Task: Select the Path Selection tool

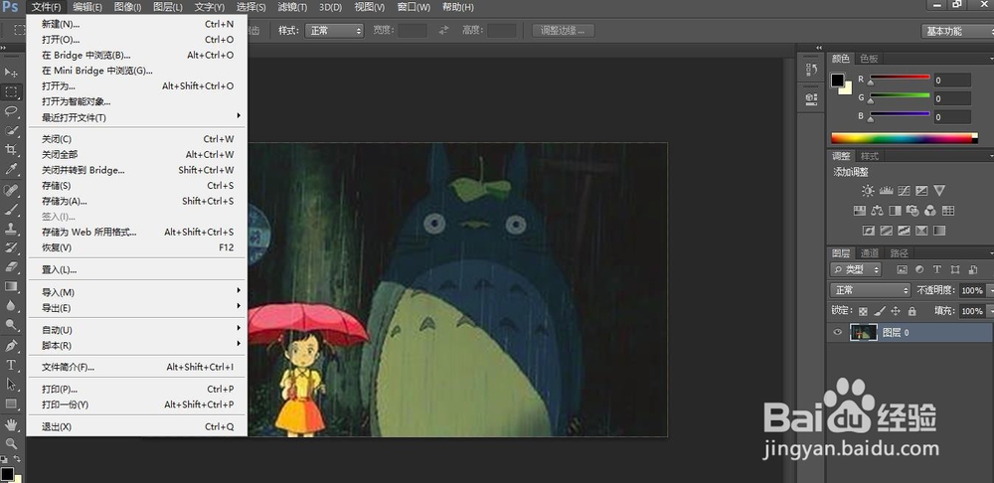Action: pos(11,384)
